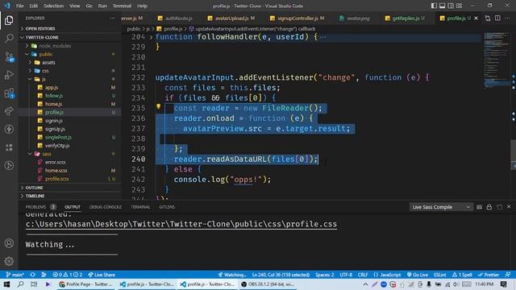Open the Source Control view

pyautogui.click(x=9, y=57)
